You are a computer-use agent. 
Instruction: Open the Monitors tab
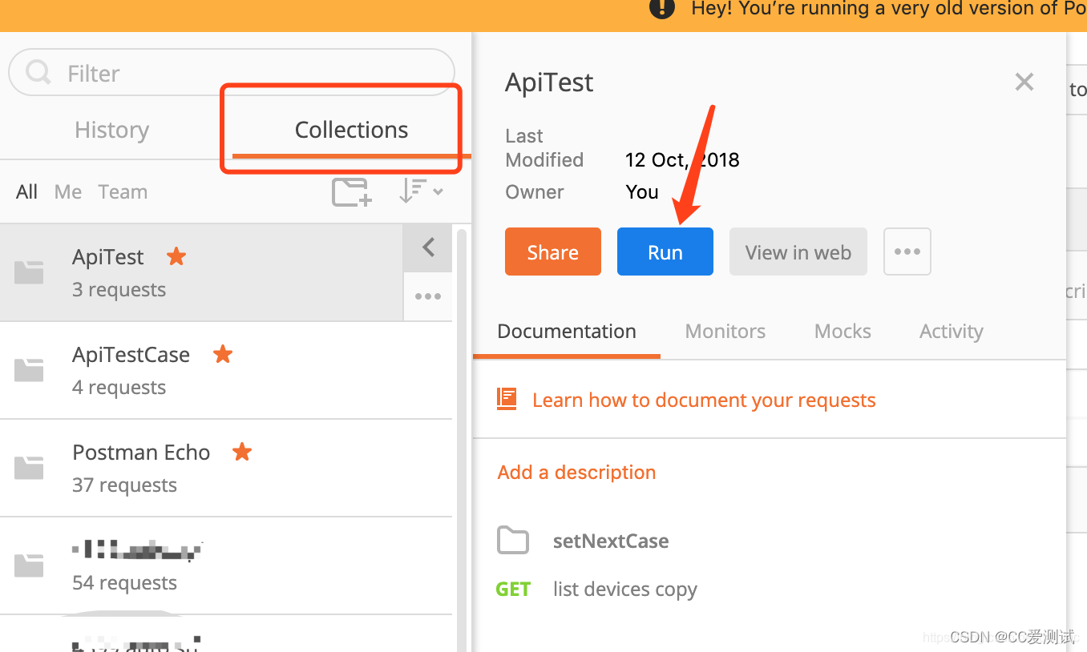click(x=725, y=332)
